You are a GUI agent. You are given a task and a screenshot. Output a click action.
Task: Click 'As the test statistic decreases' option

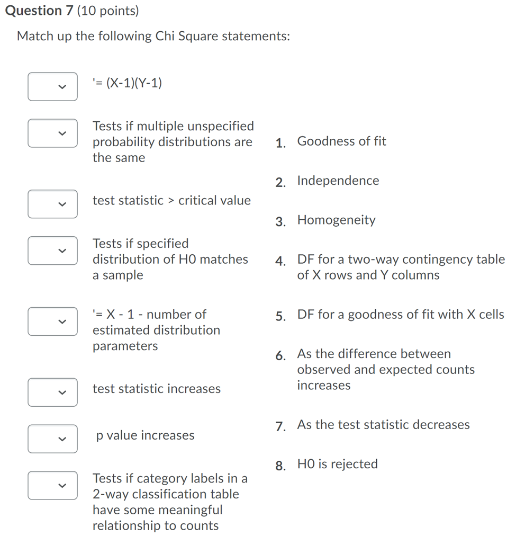(x=383, y=424)
